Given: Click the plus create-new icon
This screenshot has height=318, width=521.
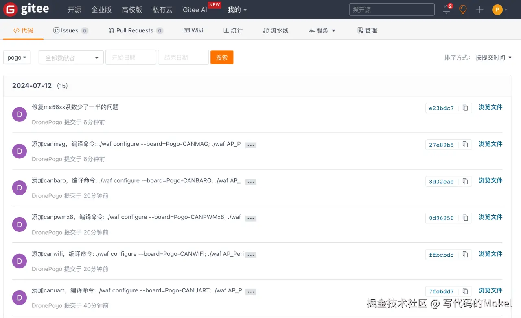Looking at the screenshot, I should (x=479, y=10).
